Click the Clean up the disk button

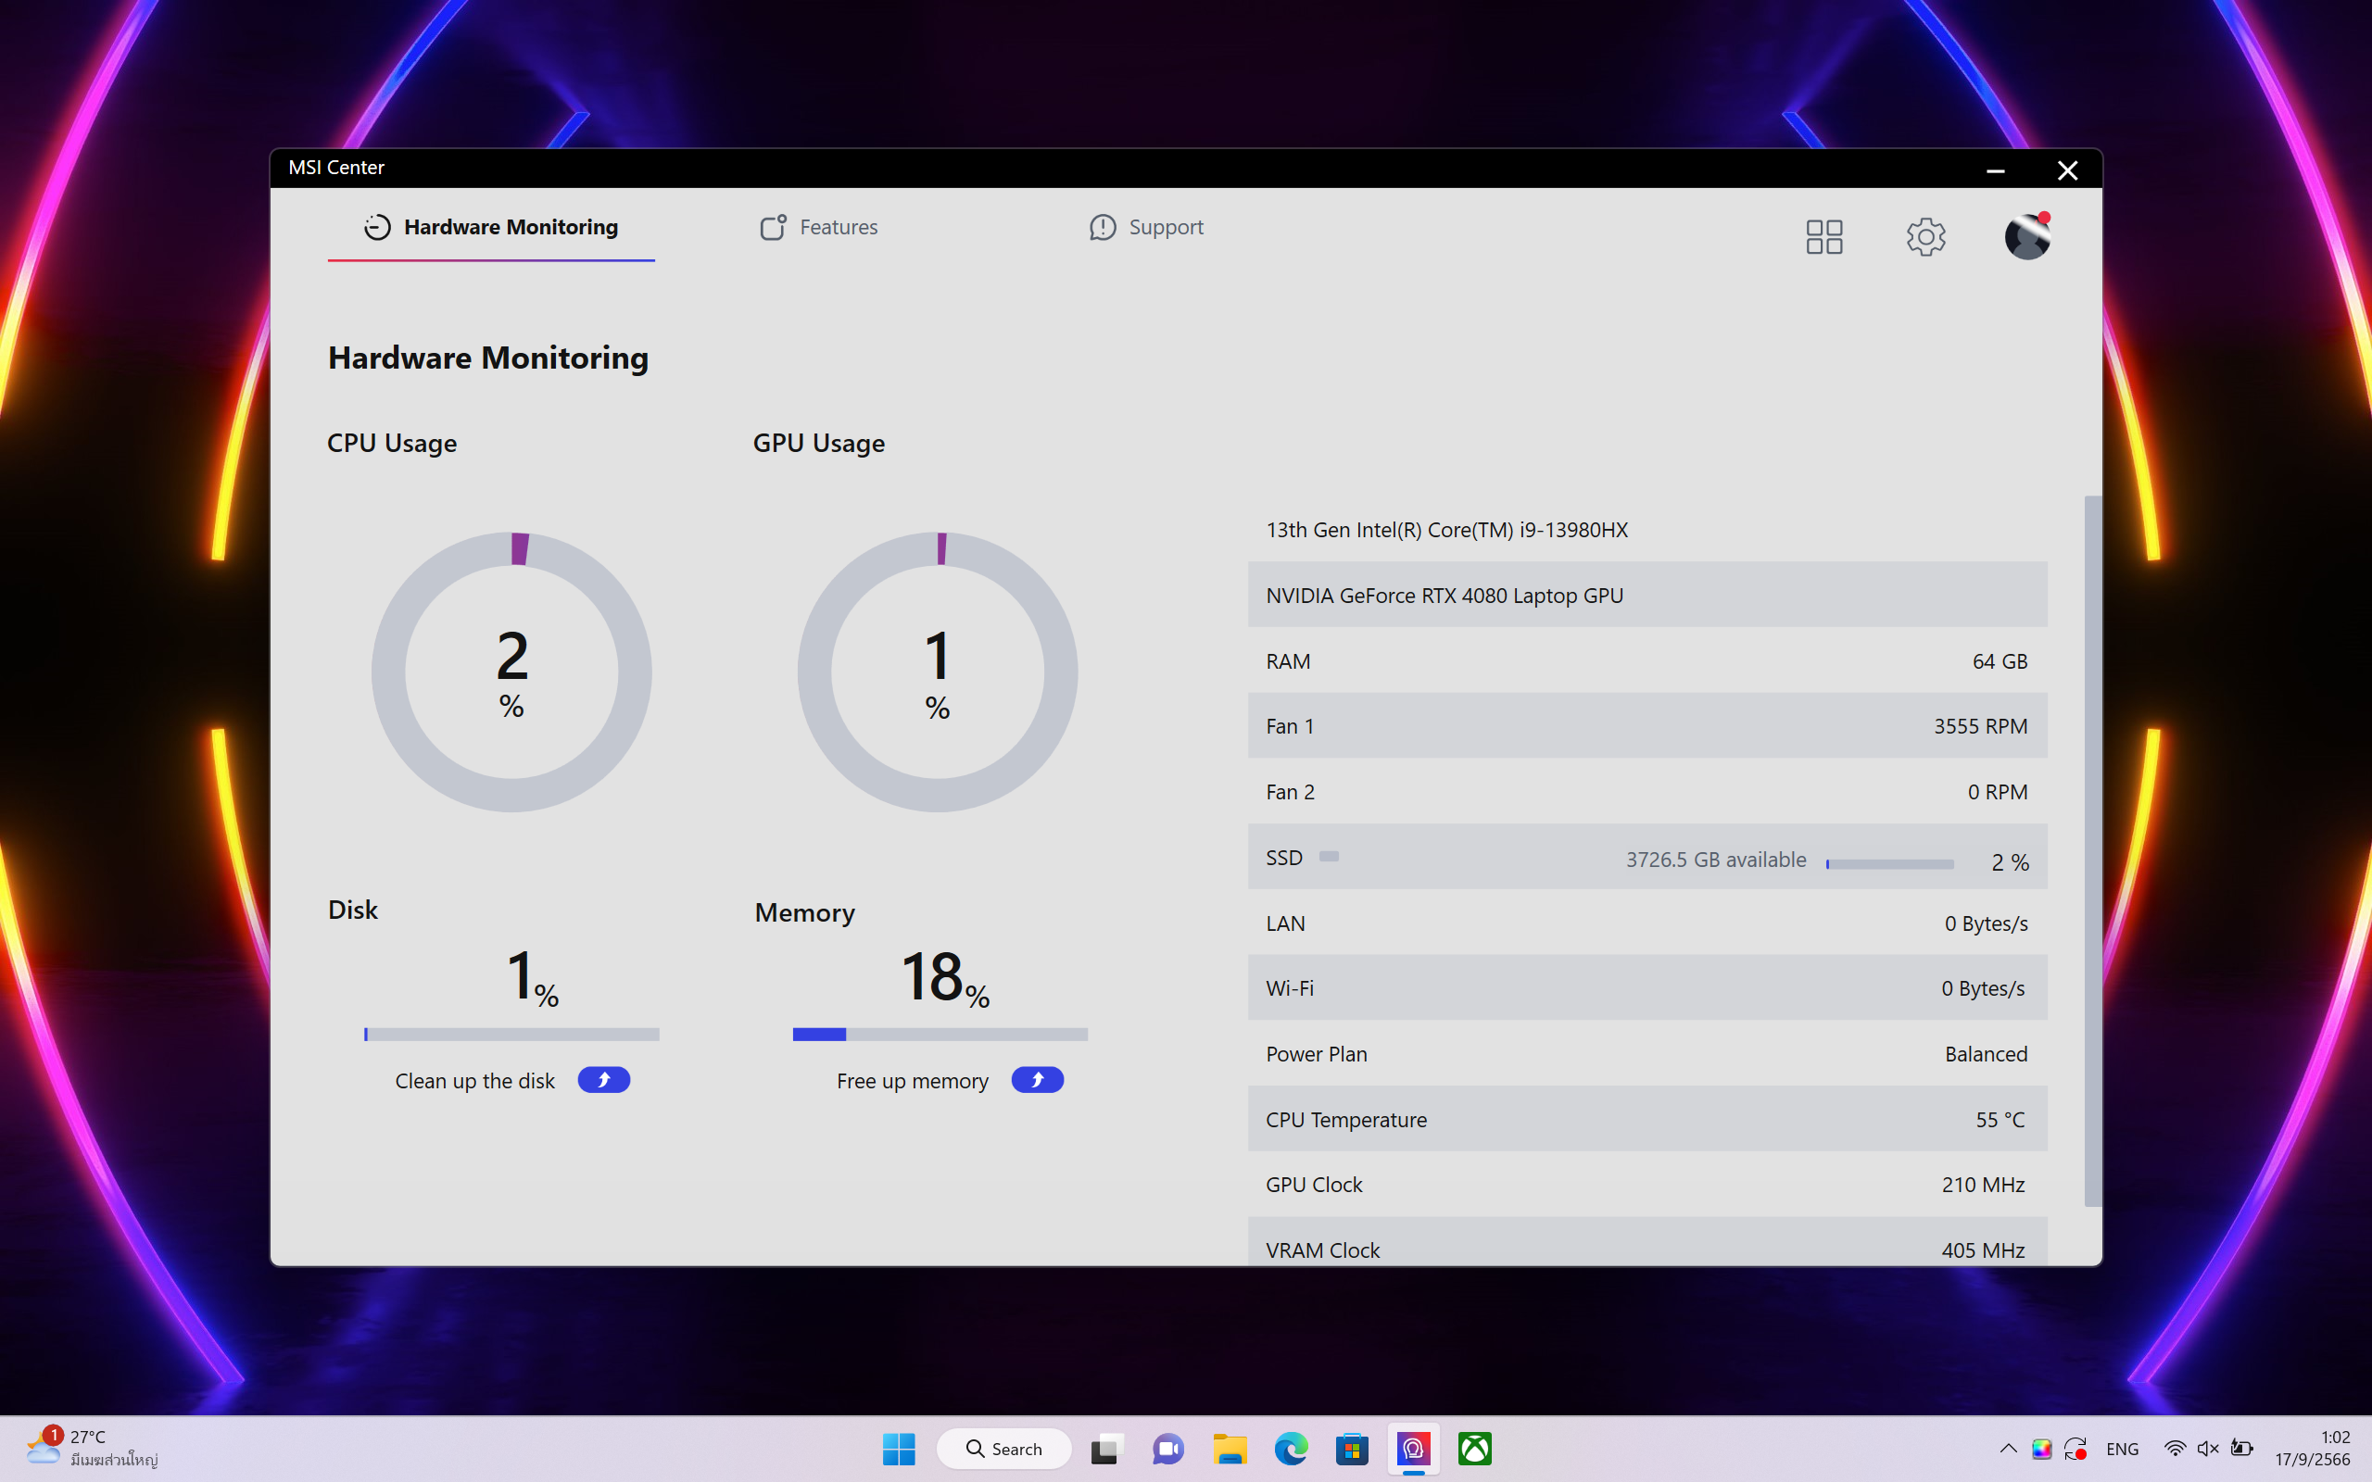point(604,1079)
